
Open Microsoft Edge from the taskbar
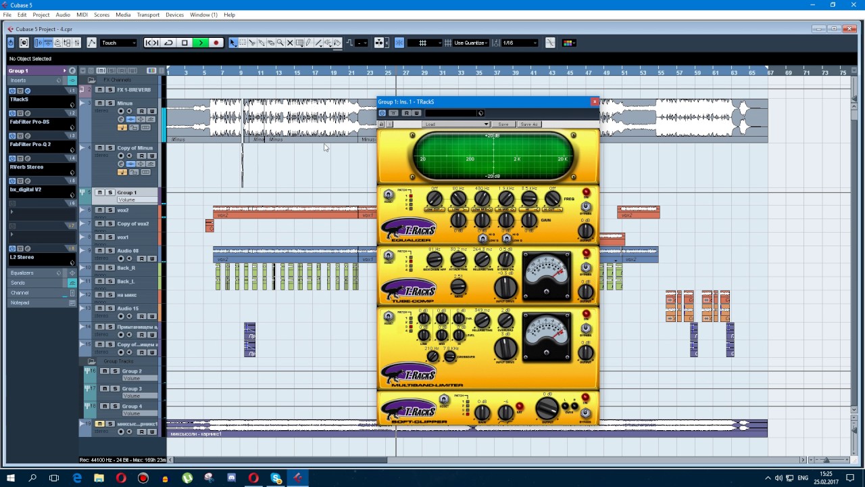pos(77,478)
